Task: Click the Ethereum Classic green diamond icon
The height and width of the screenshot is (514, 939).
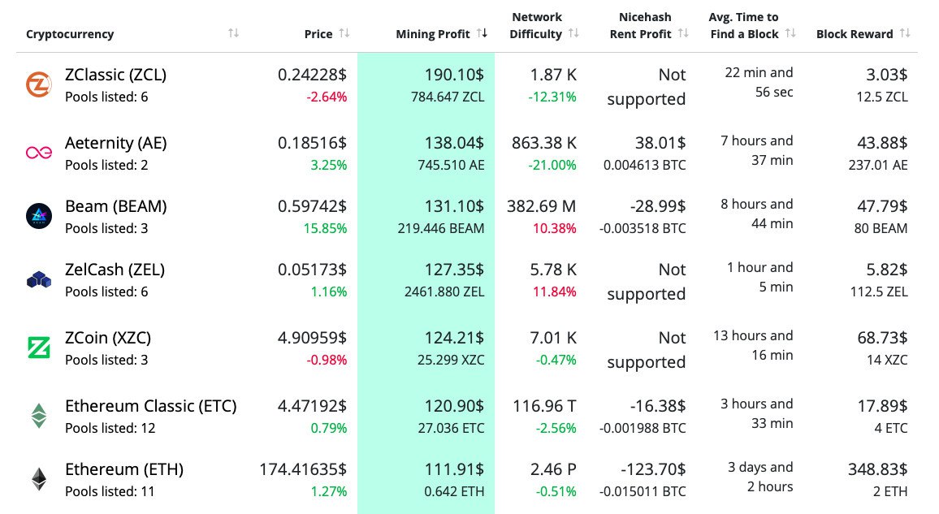Action: pyautogui.click(x=38, y=416)
